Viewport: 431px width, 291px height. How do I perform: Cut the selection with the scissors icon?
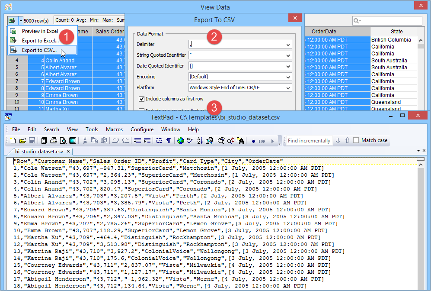click(85, 141)
